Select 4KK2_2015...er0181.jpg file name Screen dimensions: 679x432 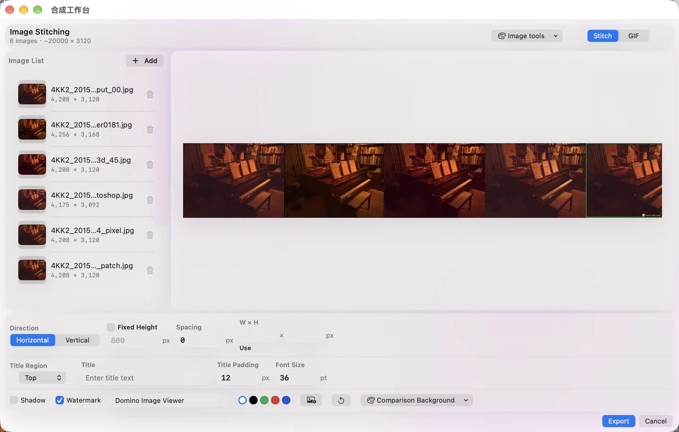coord(91,125)
